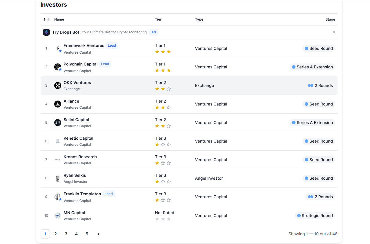Viewport: 370px width, 244px height.
Task: Click Polychain Capital Series A Extension badge
Action: (312, 67)
